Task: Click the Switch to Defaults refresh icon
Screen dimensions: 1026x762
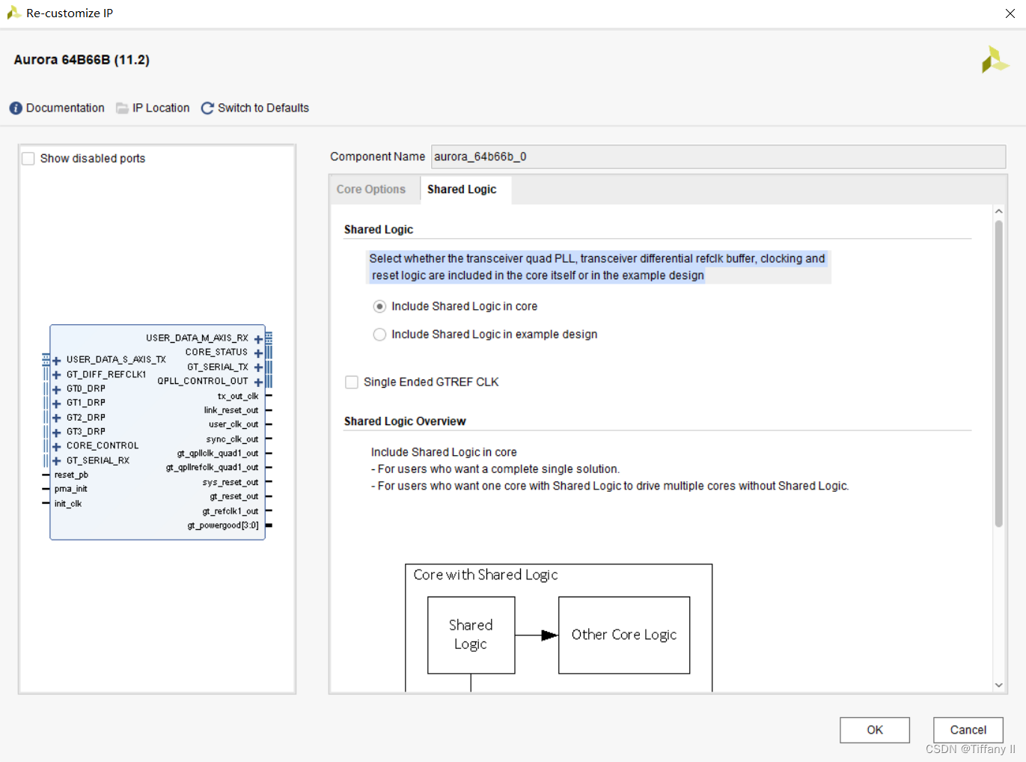Action: coord(207,109)
